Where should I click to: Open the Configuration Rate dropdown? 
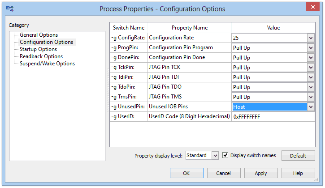[311, 38]
